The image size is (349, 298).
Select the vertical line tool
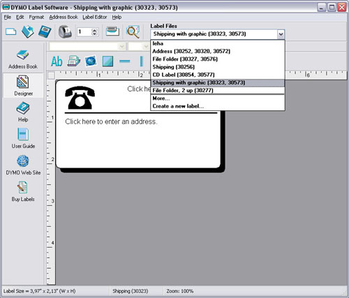(x=141, y=61)
